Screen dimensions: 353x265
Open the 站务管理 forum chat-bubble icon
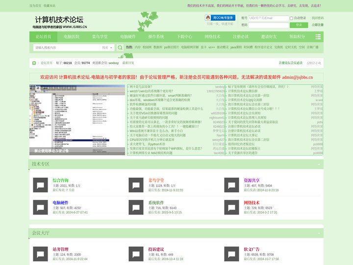pos(40,254)
